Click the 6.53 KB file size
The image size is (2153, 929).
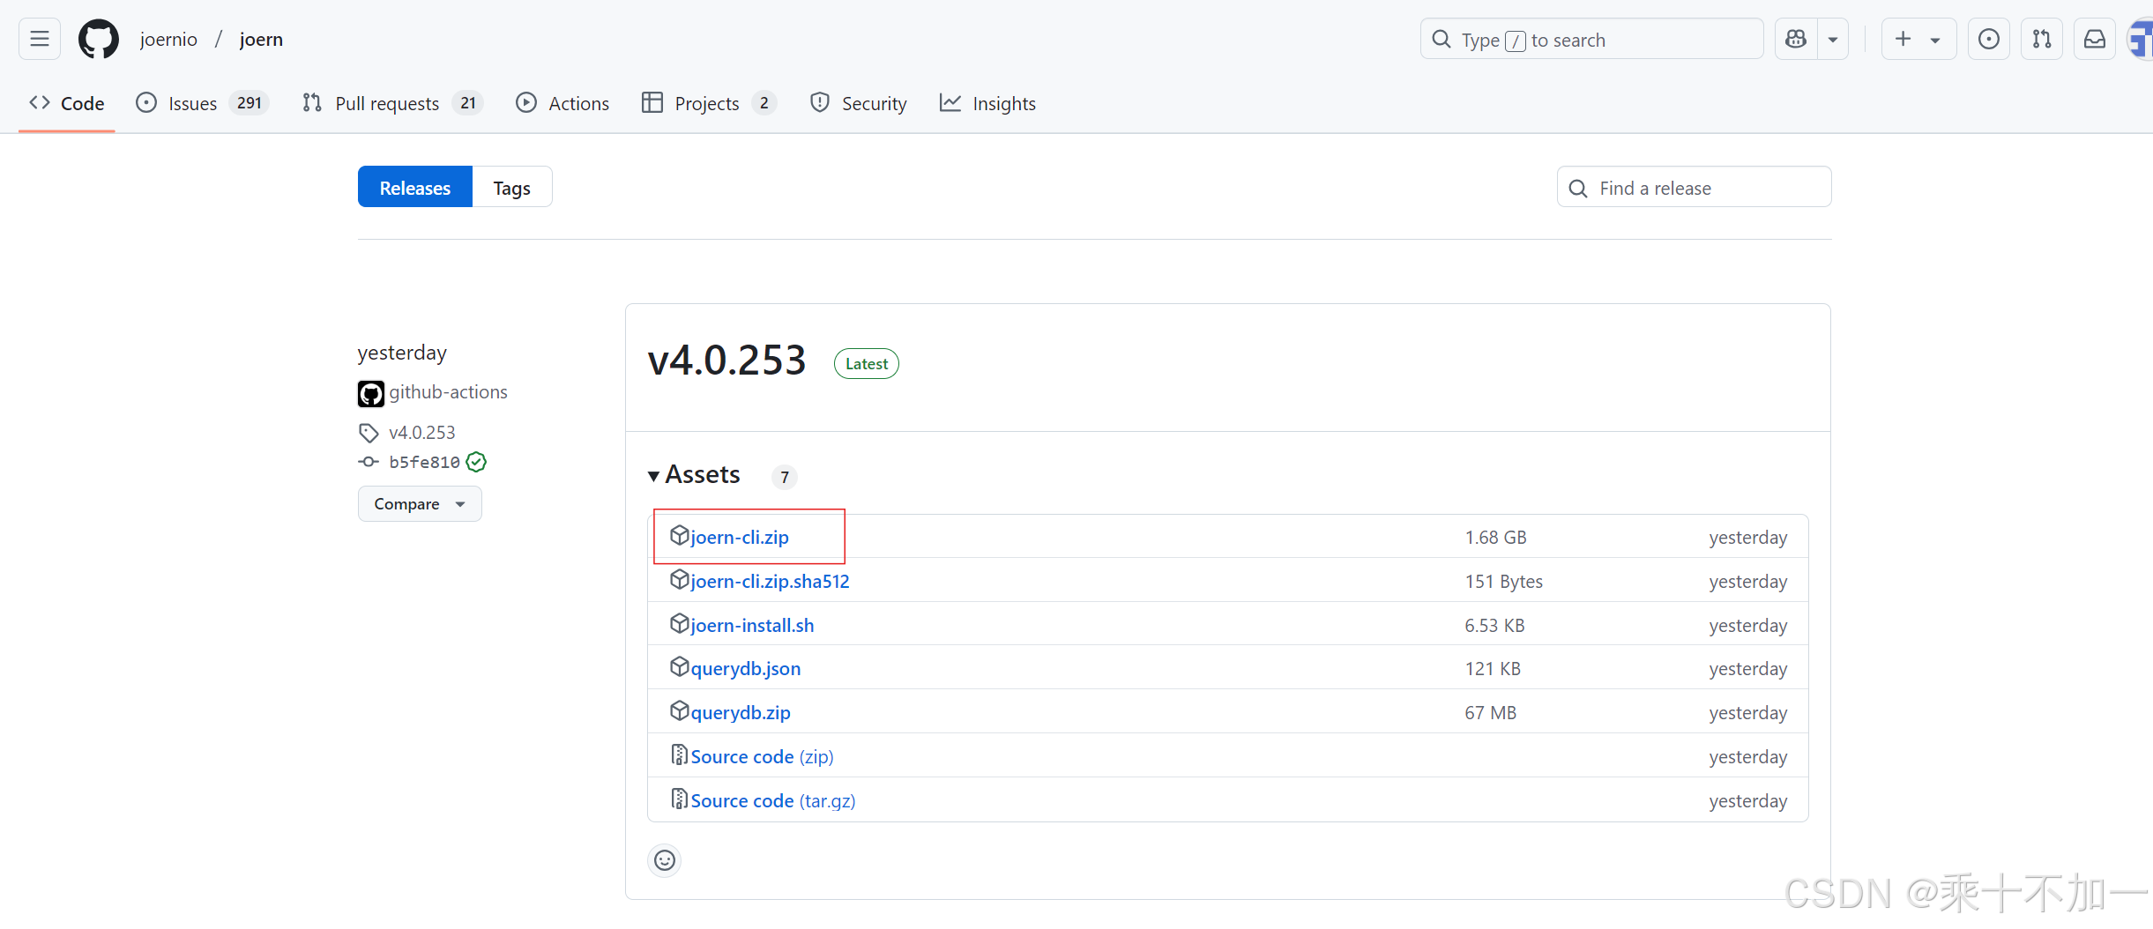coord(1494,625)
